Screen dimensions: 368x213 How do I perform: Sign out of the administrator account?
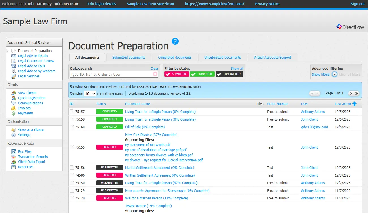[x=358, y=4]
